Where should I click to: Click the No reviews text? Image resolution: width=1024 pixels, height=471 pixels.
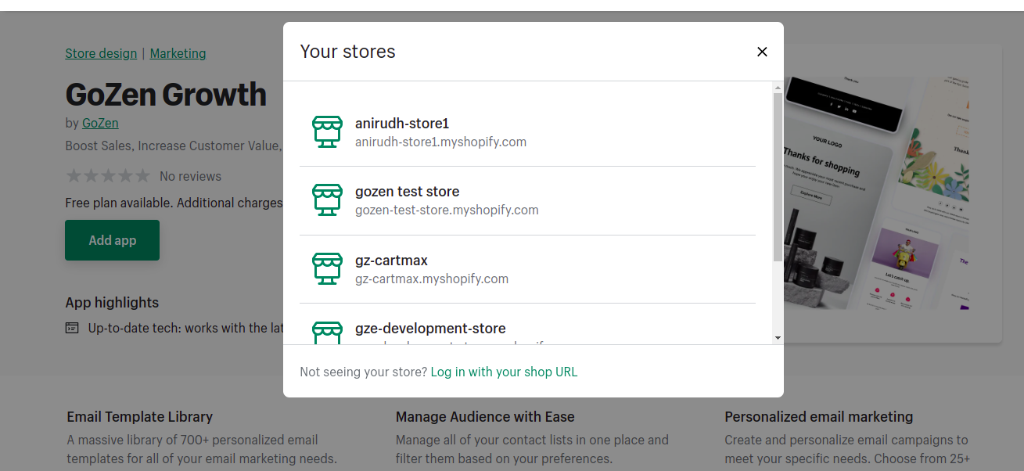[190, 177]
